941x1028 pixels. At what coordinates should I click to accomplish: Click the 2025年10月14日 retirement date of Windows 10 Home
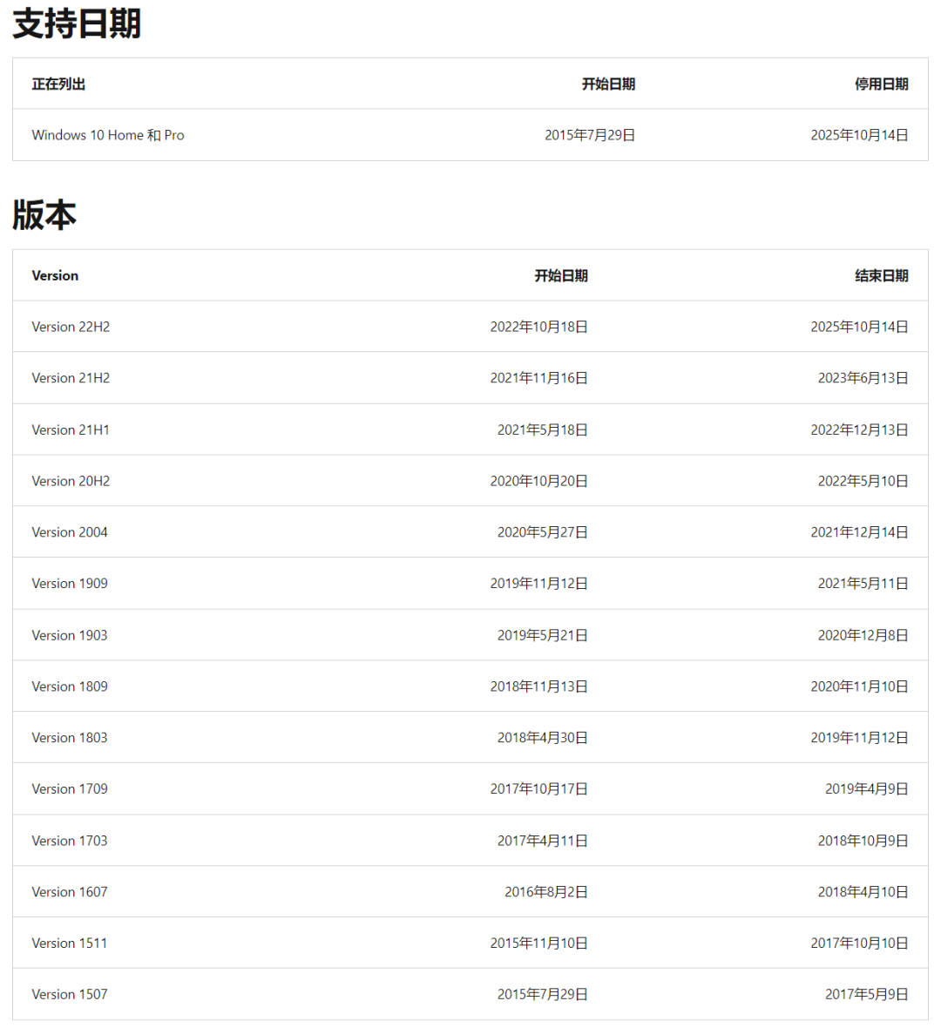point(859,135)
